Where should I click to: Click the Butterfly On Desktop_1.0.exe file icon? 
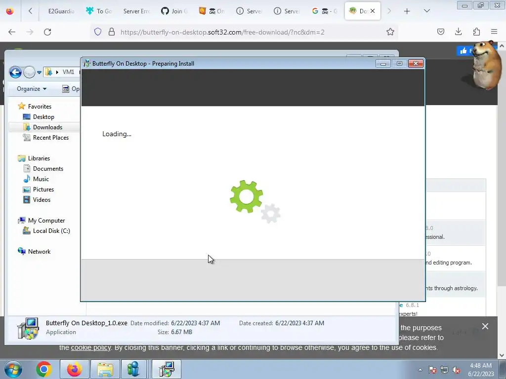pos(28,328)
